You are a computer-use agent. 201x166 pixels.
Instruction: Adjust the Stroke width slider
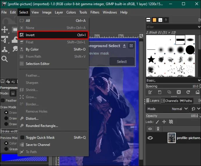click(x=9, y=131)
